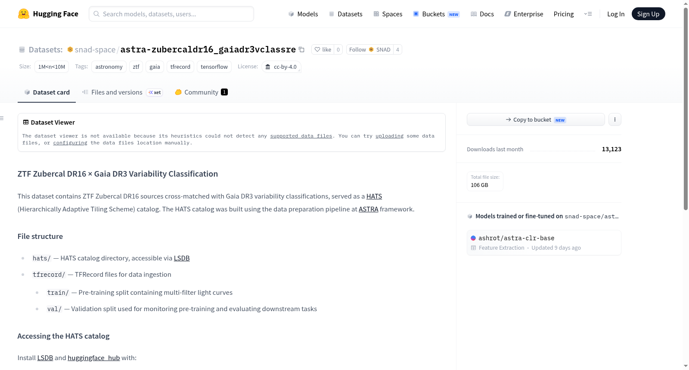The image size is (689, 370).
Task: Open the more options kebab menu
Action: [x=615, y=119]
